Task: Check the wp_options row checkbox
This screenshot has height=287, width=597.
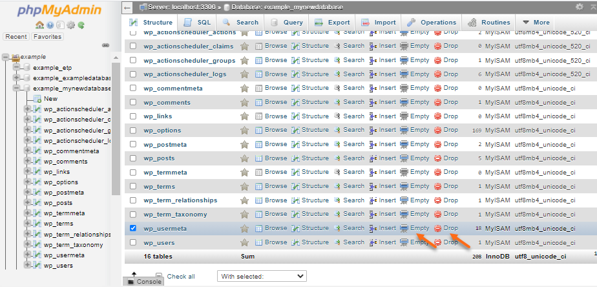Action: click(x=133, y=131)
